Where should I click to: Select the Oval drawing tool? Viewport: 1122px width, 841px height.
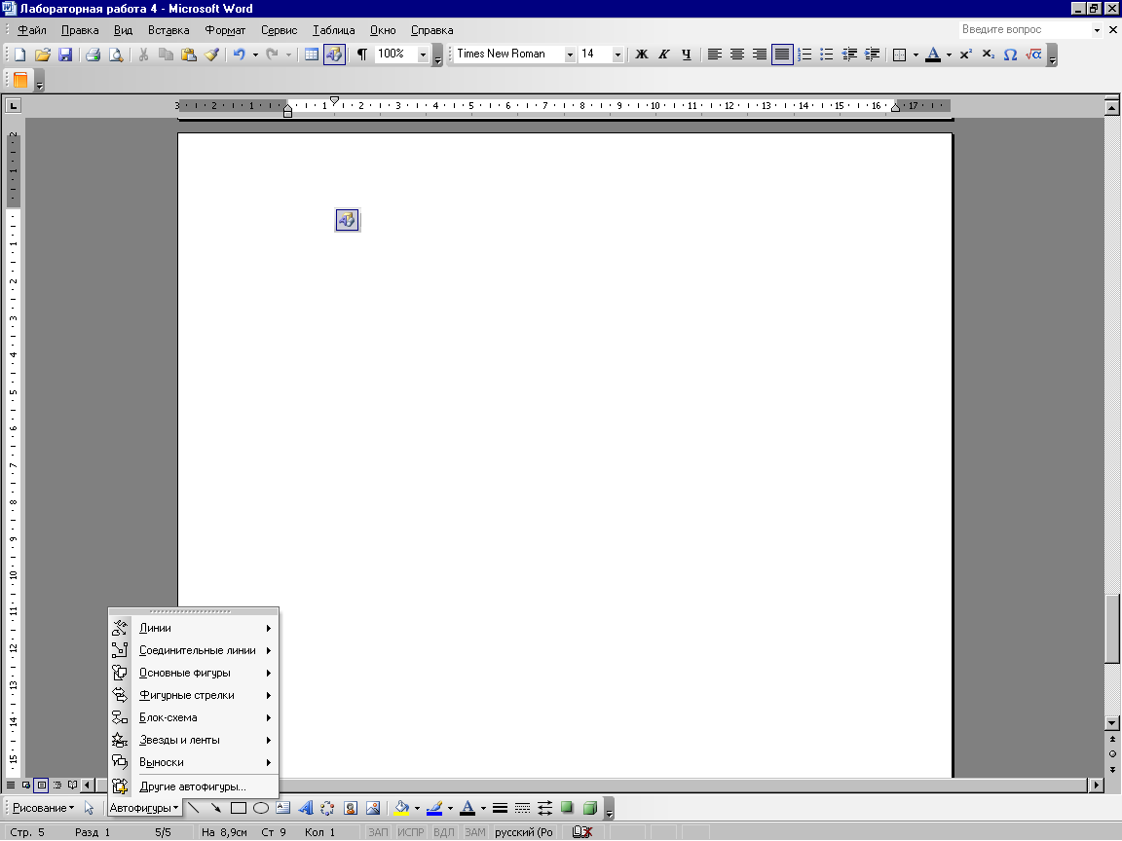tap(260, 808)
